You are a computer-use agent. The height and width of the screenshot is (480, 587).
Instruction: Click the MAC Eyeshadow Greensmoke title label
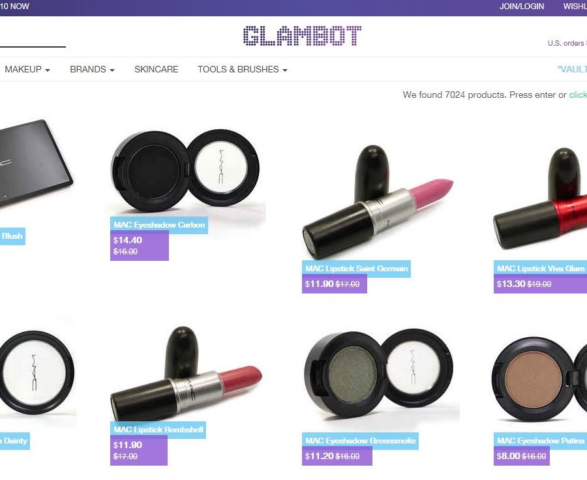(360, 441)
